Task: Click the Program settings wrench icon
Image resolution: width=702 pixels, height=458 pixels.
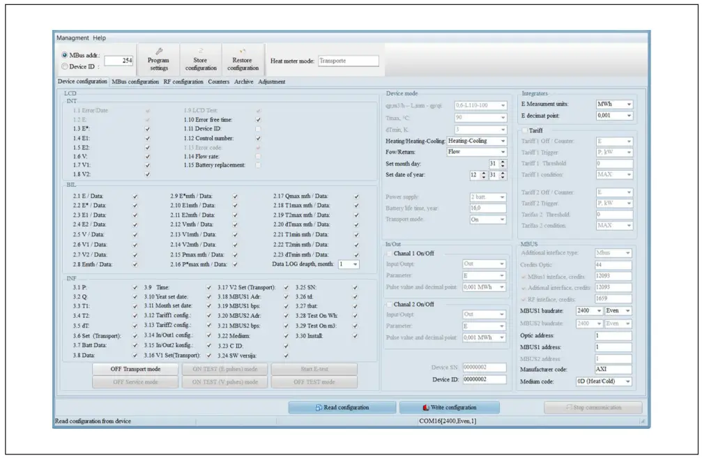Action: tap(158, 51)
